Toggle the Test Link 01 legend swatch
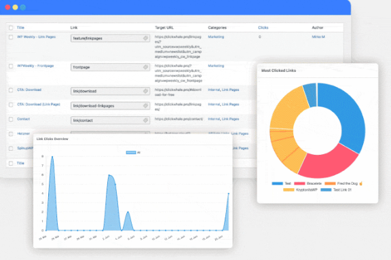The width and height of the screenshot is (391, 260). 326,190
